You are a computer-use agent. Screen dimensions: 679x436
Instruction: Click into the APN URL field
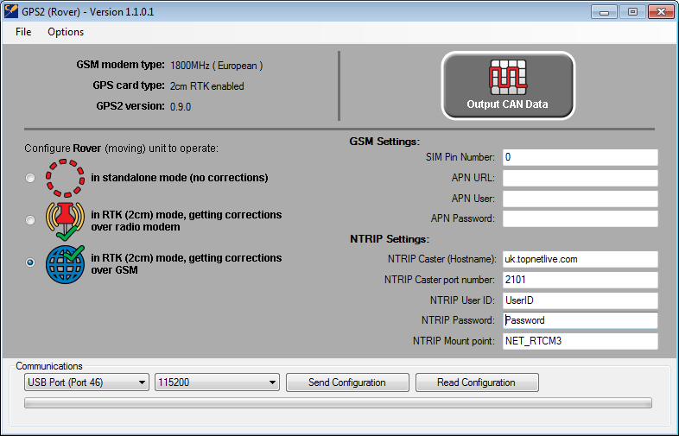580,178
